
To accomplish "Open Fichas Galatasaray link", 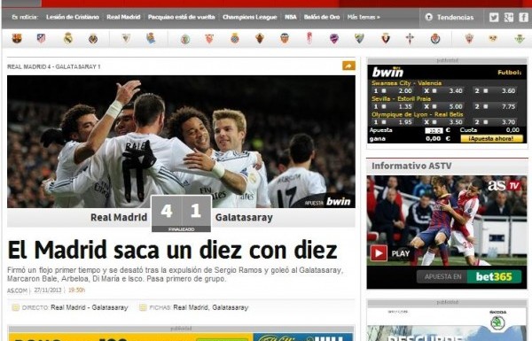I will pos(231,307).
